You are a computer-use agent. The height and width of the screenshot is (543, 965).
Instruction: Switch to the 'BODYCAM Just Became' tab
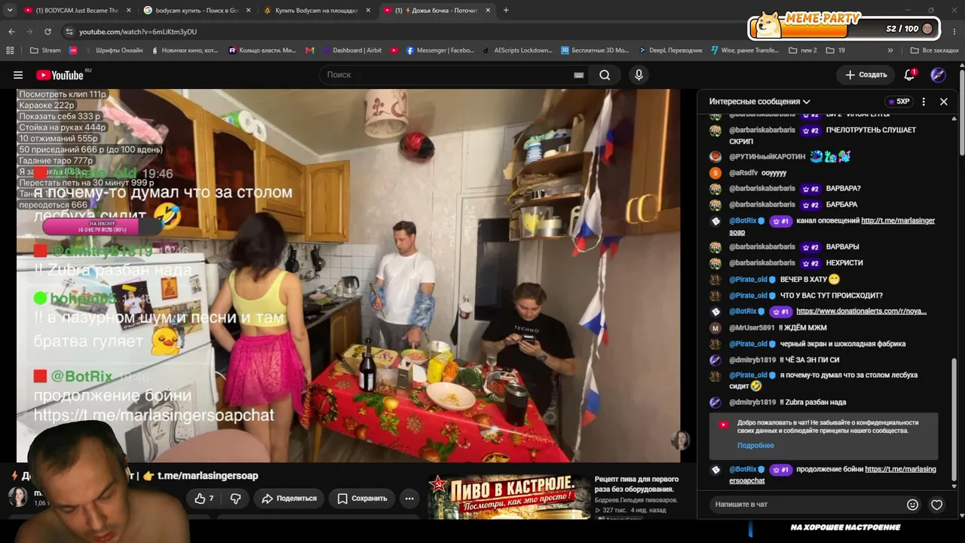coord(76,11)
